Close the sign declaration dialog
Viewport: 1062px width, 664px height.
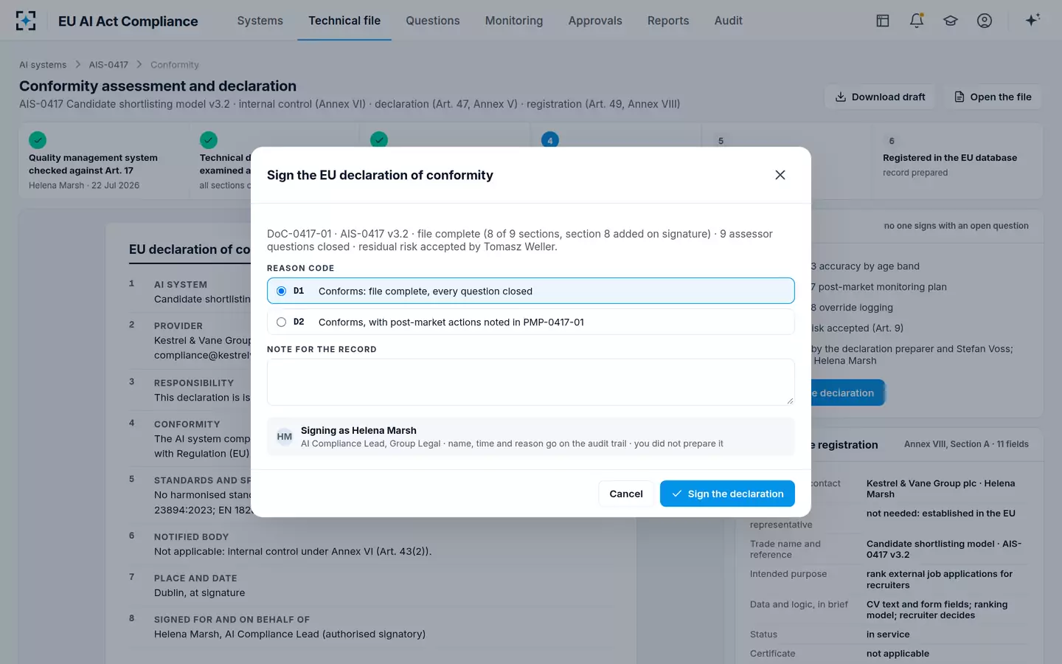pyautogui.click(x=780, y=175)
